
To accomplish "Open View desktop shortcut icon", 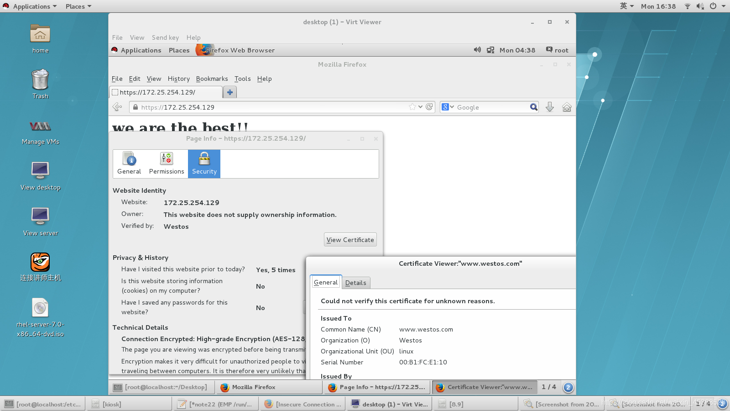I will coord(40,170).
